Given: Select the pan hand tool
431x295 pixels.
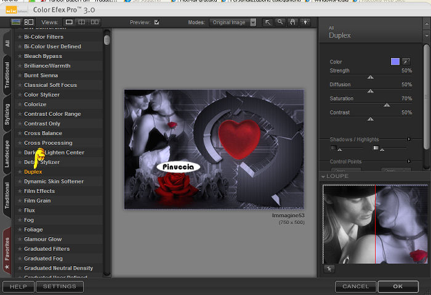Looking at the screenshot, I should (292, 22).
